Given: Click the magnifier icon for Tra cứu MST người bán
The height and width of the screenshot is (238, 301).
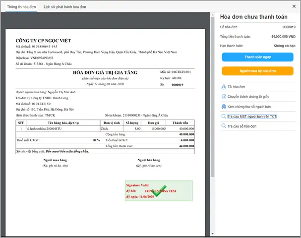Looking at the screenshot, I should point(224,117).
